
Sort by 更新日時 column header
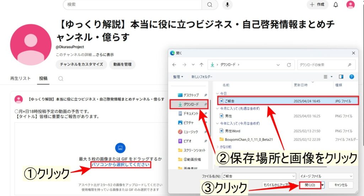[300, 85]
